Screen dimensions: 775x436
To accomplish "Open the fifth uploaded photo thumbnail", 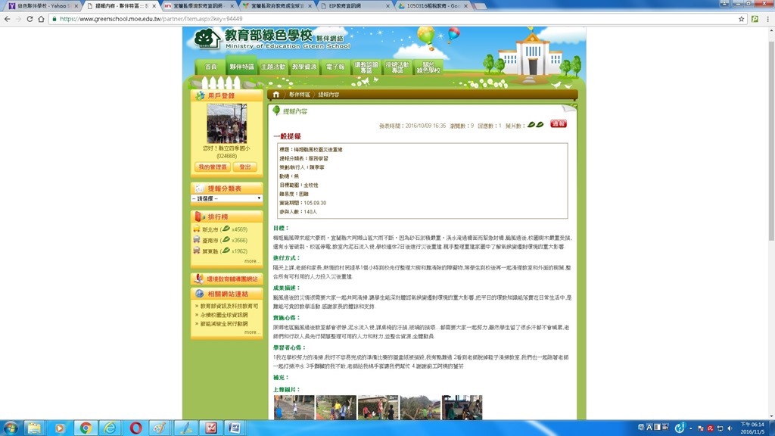I will [x=462, y=407].
